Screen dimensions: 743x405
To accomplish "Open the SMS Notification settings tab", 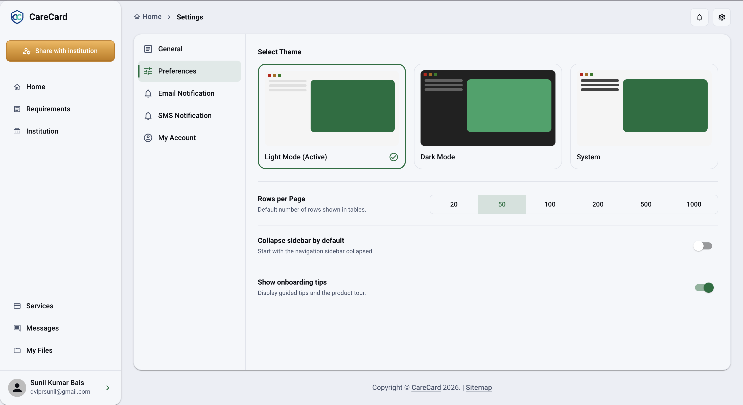I will pyautogui.click(x=190, y=116).
